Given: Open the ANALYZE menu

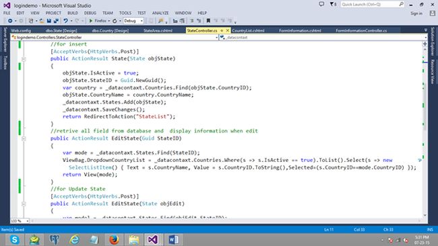Looking at the screenshot, I should (x=160, y=13).
